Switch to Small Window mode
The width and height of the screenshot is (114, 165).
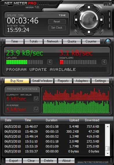click(42, 81)
